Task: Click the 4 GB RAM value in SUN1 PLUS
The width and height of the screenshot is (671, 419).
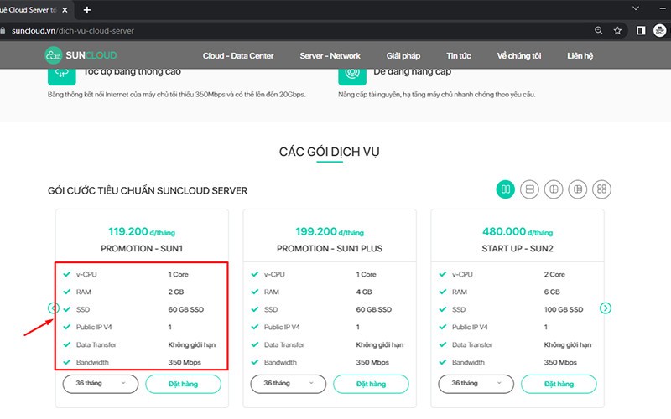Action: point(364,292)
